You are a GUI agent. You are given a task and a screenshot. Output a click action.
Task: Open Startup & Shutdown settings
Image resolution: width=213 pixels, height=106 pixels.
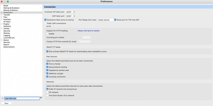click(11, 8)
